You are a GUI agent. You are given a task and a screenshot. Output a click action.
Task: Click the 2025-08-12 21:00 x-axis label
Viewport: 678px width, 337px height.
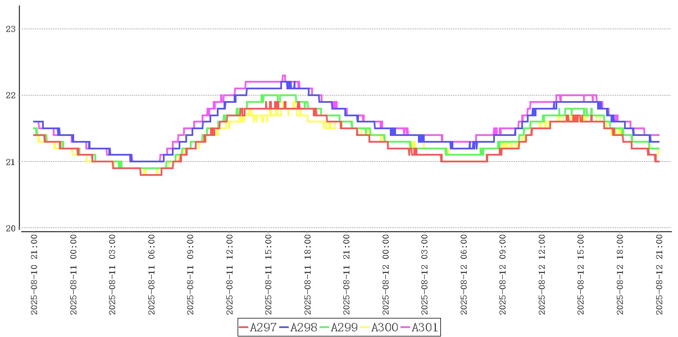pos(659,275)
